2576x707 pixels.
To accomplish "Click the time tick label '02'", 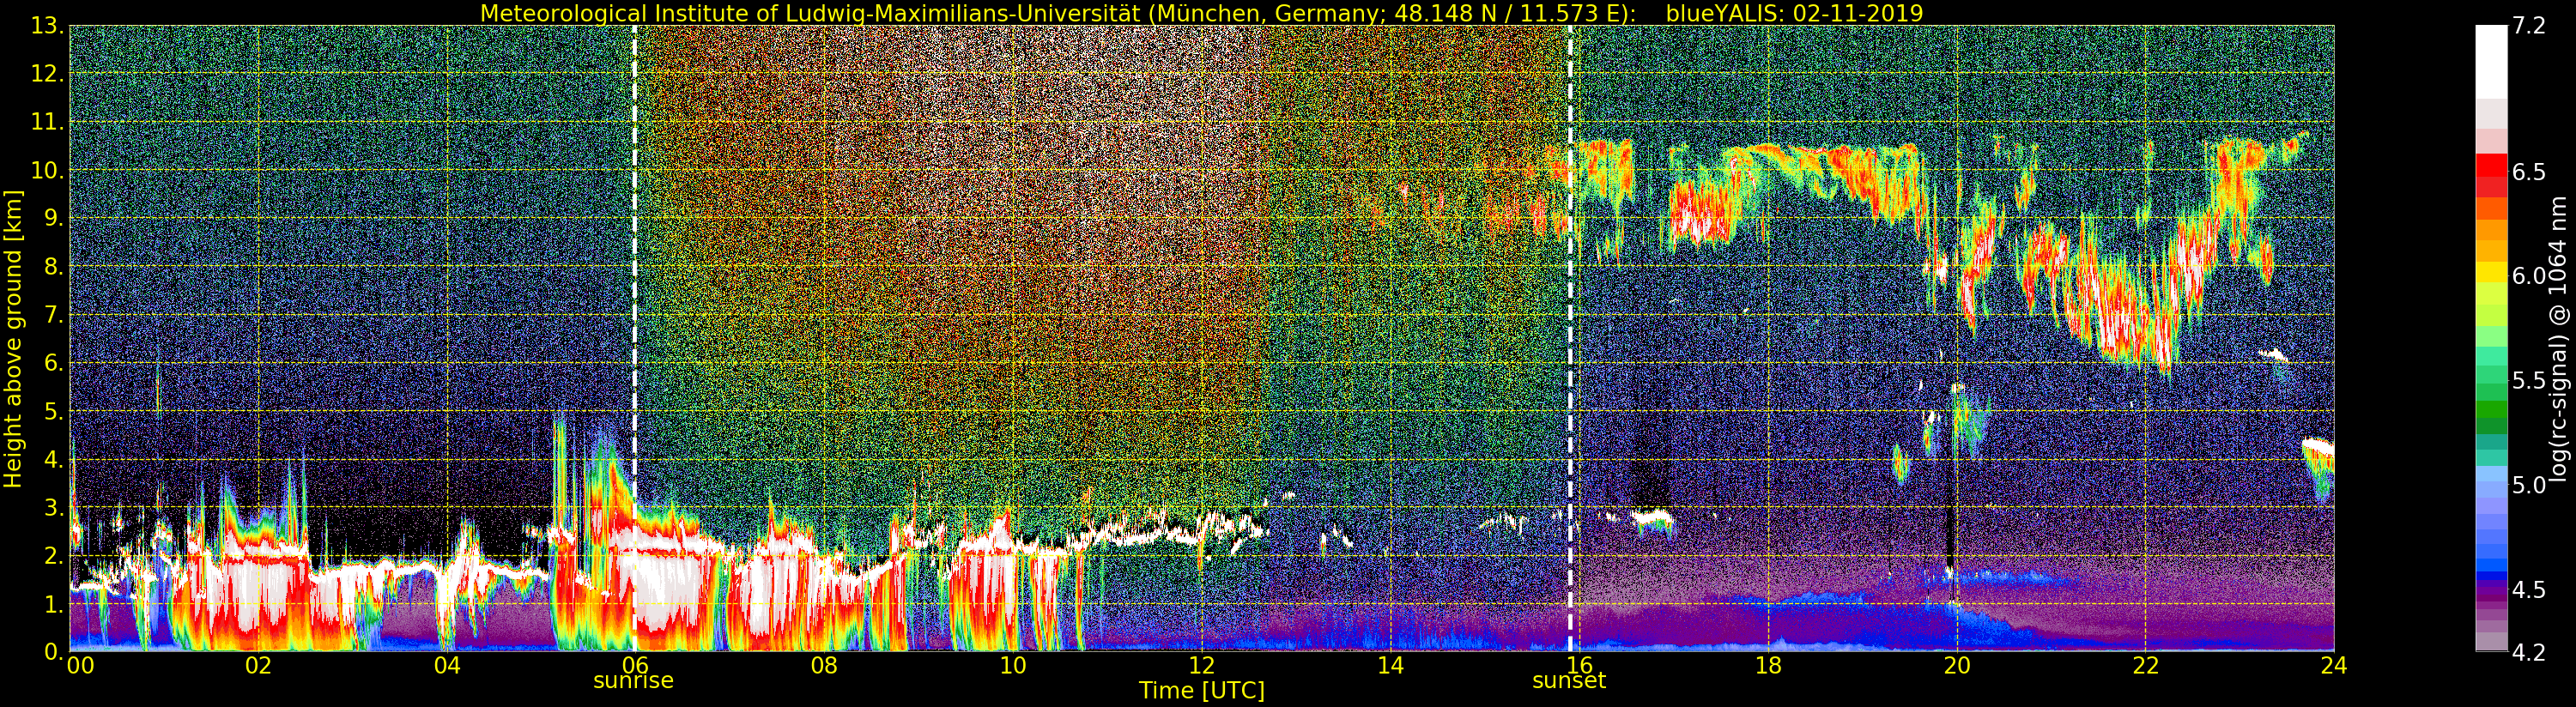I will pyautogui.click(x=258, y=665).
